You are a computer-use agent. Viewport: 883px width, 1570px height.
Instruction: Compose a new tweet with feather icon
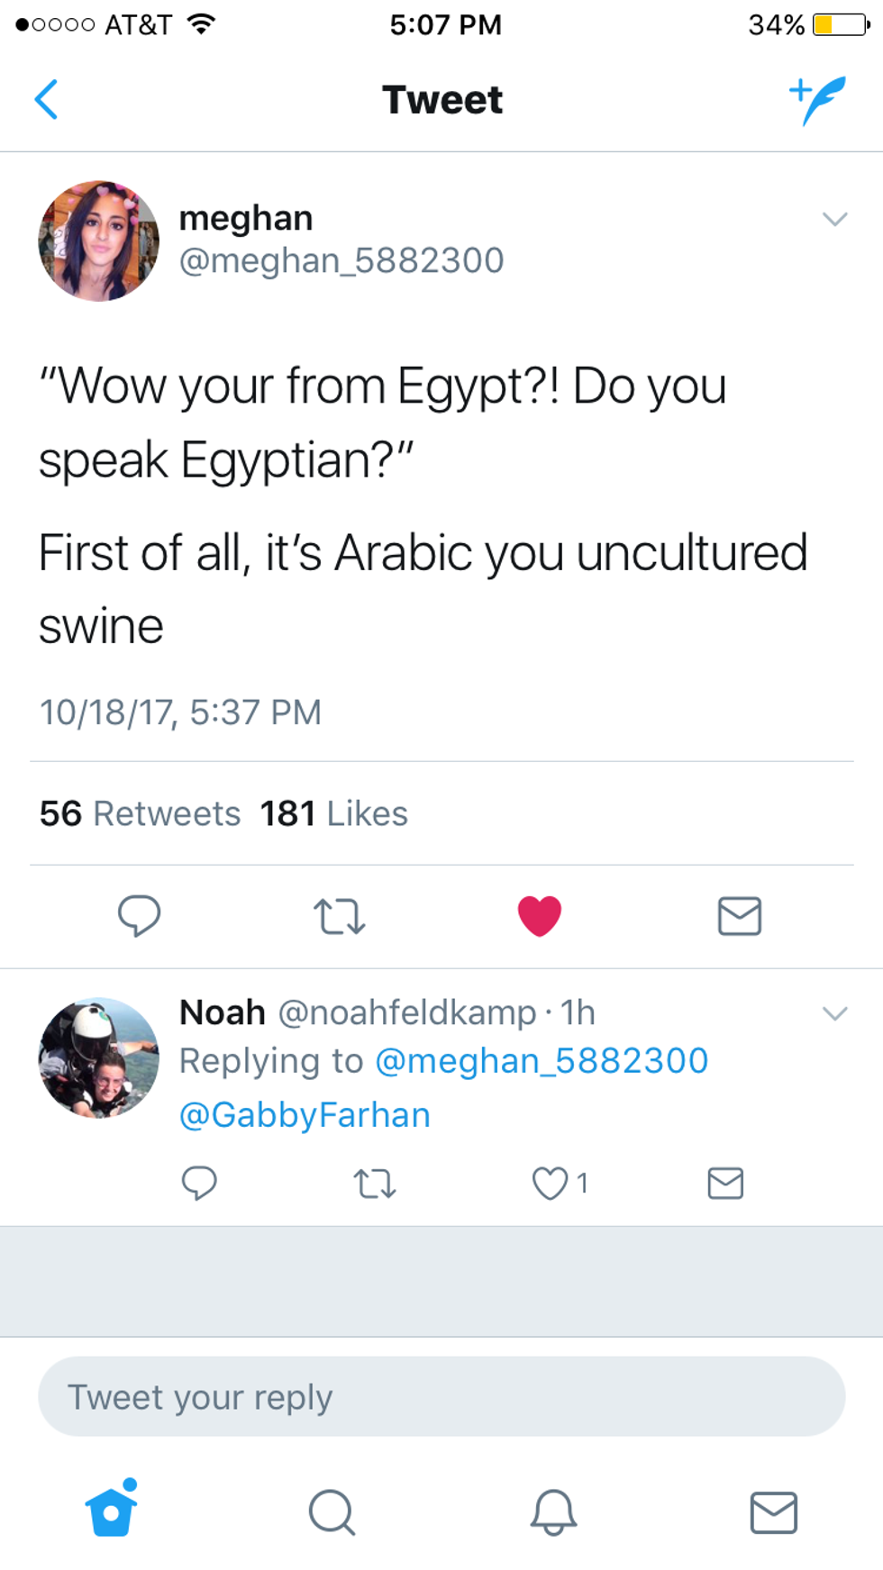(x=818, y=99)
